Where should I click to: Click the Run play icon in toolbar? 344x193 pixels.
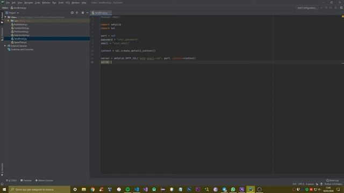click(x=321, y=8)
